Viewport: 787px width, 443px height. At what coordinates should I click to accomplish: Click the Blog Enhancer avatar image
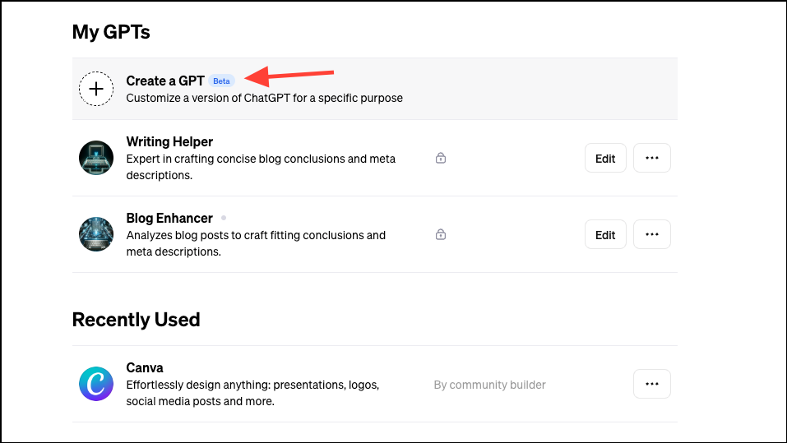coord(96,234)
